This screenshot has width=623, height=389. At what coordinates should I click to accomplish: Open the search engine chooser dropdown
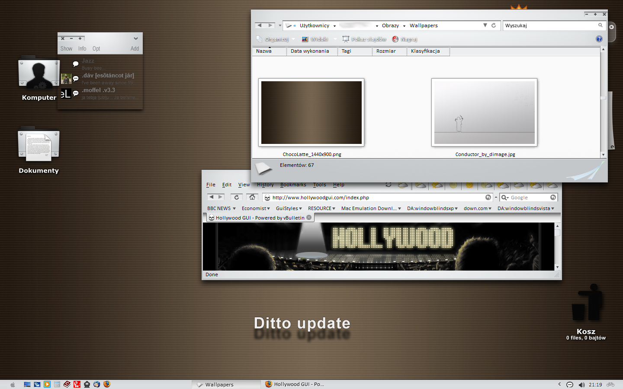[505, 198]
